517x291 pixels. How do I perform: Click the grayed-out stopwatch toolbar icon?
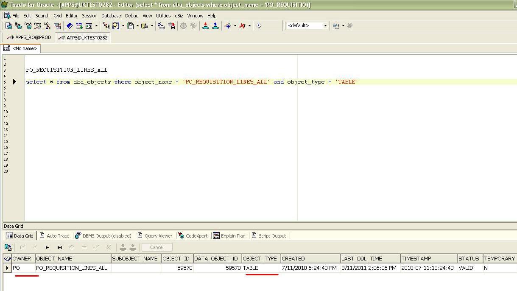(x=183, y=25)
